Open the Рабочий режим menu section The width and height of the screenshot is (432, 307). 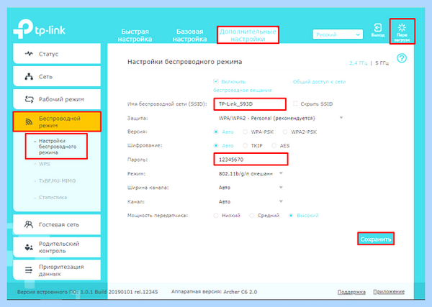[57, 99]
